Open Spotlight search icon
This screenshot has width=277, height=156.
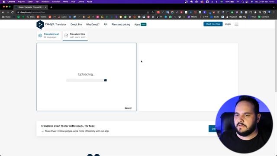coord(242,2)
